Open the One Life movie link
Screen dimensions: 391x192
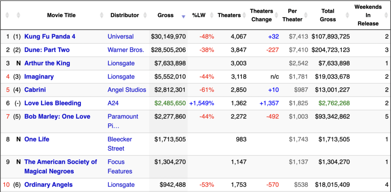37,139
